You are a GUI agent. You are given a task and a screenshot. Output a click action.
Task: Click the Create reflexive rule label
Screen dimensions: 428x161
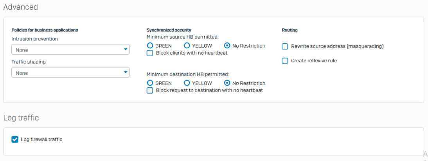tap(314, 61)
